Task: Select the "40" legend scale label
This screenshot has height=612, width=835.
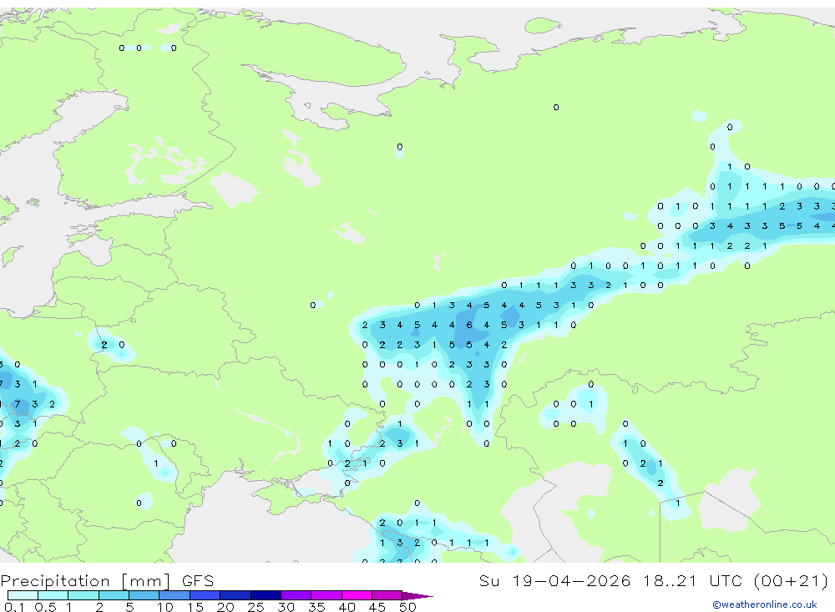Action: click(x=347, y=607)
